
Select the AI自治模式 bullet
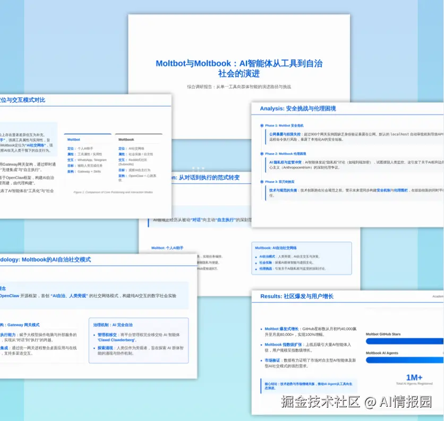pyautogui.click(x=289, y=257)
